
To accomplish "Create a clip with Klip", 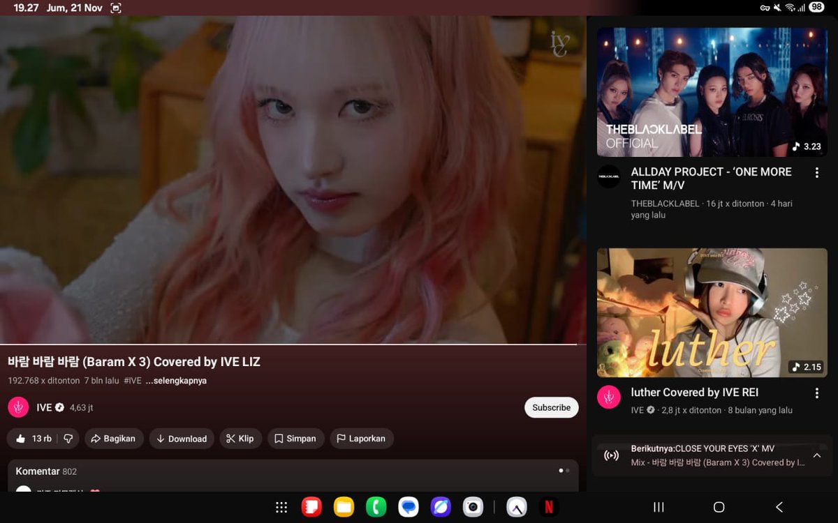I will 241,439.
